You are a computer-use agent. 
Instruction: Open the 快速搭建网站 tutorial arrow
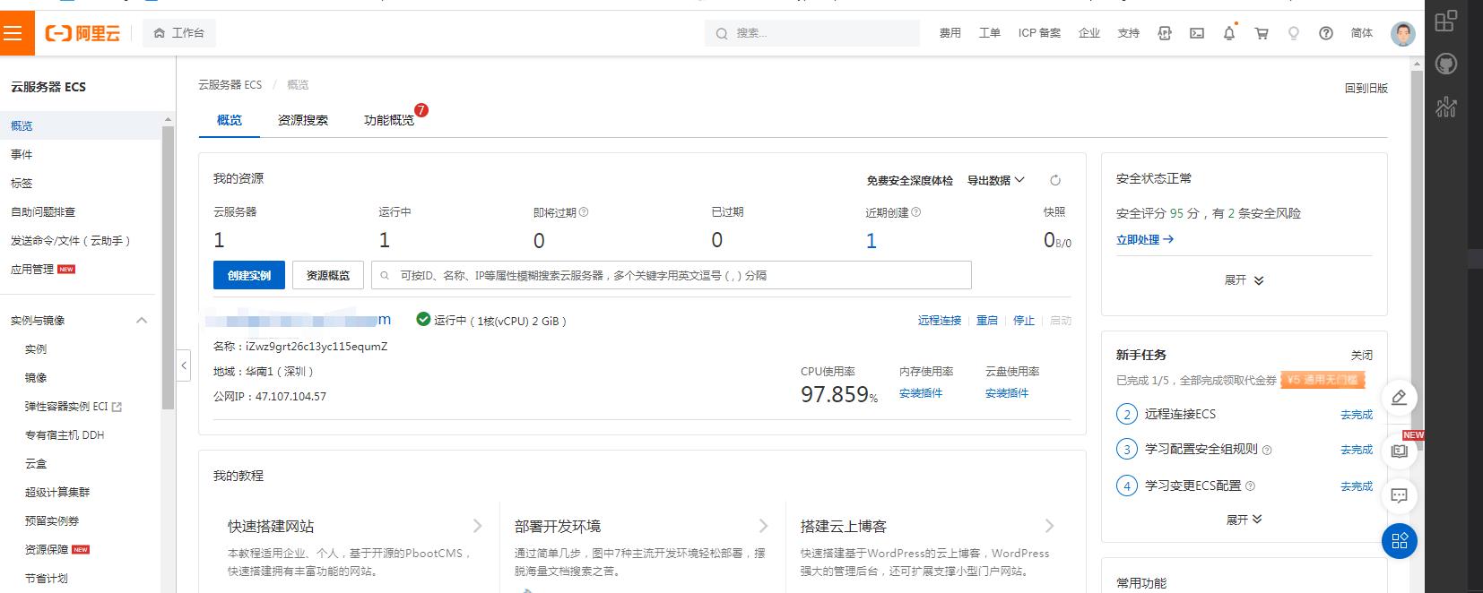click(477, 526)
